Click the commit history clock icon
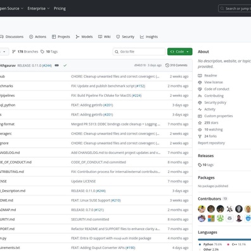Screen dimensions: 251x251 (167, 65)
